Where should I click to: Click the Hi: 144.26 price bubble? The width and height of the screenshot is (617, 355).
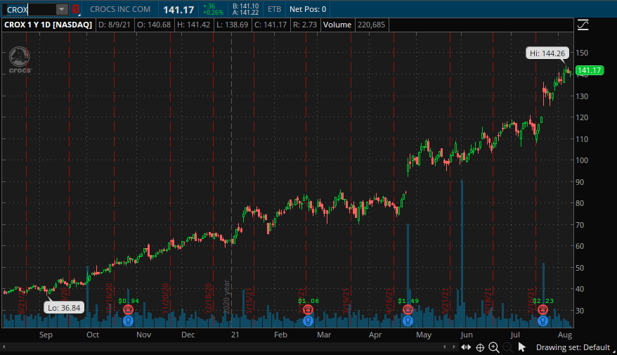[547, 53]
